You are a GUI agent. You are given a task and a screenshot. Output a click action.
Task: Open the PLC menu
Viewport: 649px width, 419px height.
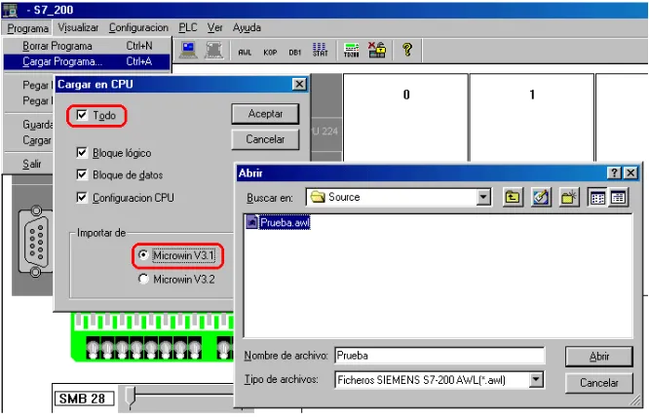point(187,27)
